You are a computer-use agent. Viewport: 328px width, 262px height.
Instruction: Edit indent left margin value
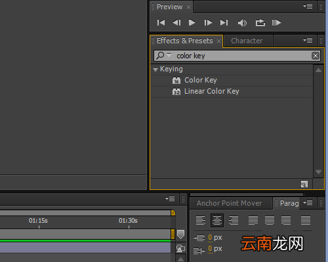pos(210,238)
